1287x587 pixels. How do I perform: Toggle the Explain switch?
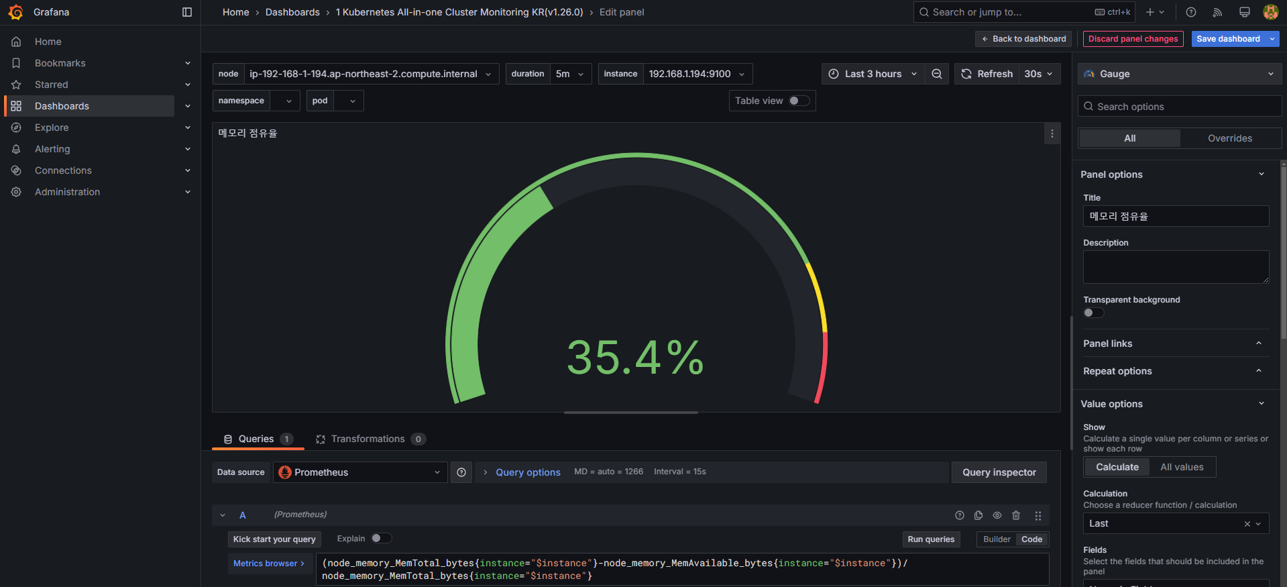[381, 538]
